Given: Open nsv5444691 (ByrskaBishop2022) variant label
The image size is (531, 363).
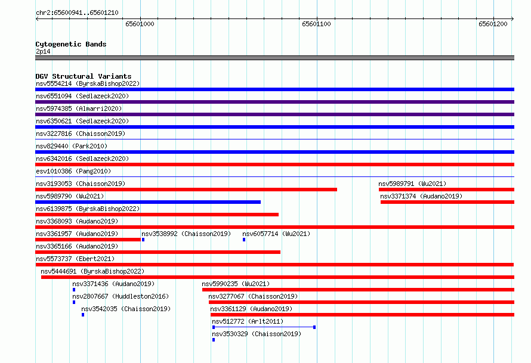Looking at the screenshot, I should pyautogui.click(x=92, y=271).
